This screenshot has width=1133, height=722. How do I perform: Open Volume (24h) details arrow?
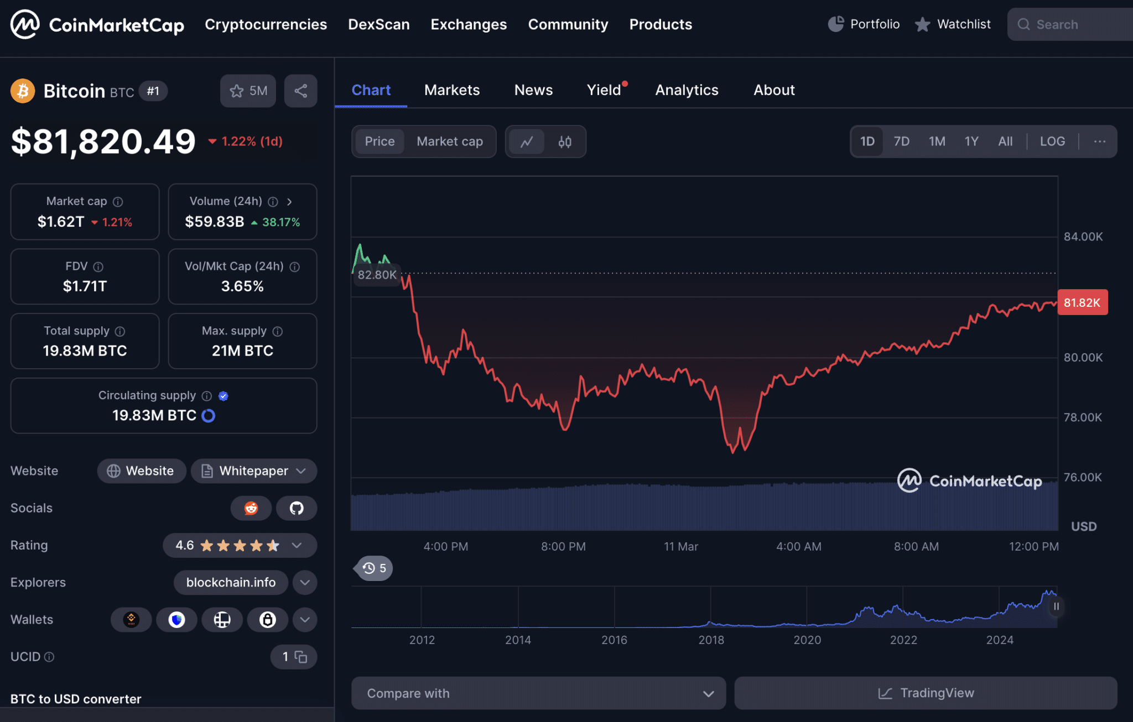[289, 202]
